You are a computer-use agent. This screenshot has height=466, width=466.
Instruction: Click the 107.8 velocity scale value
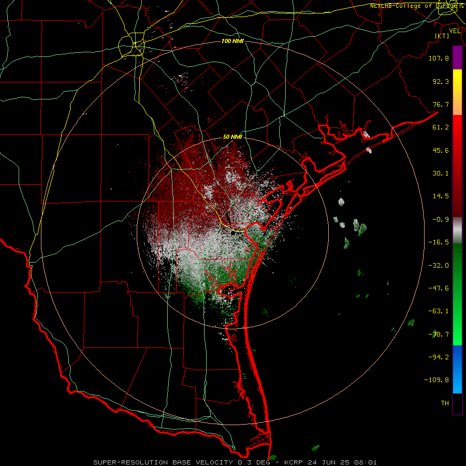[x=439, y=58]
